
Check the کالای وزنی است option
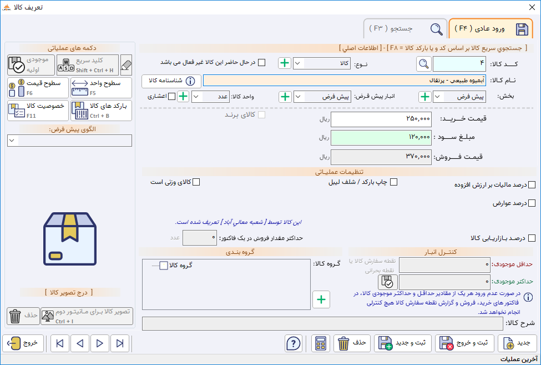196,182
